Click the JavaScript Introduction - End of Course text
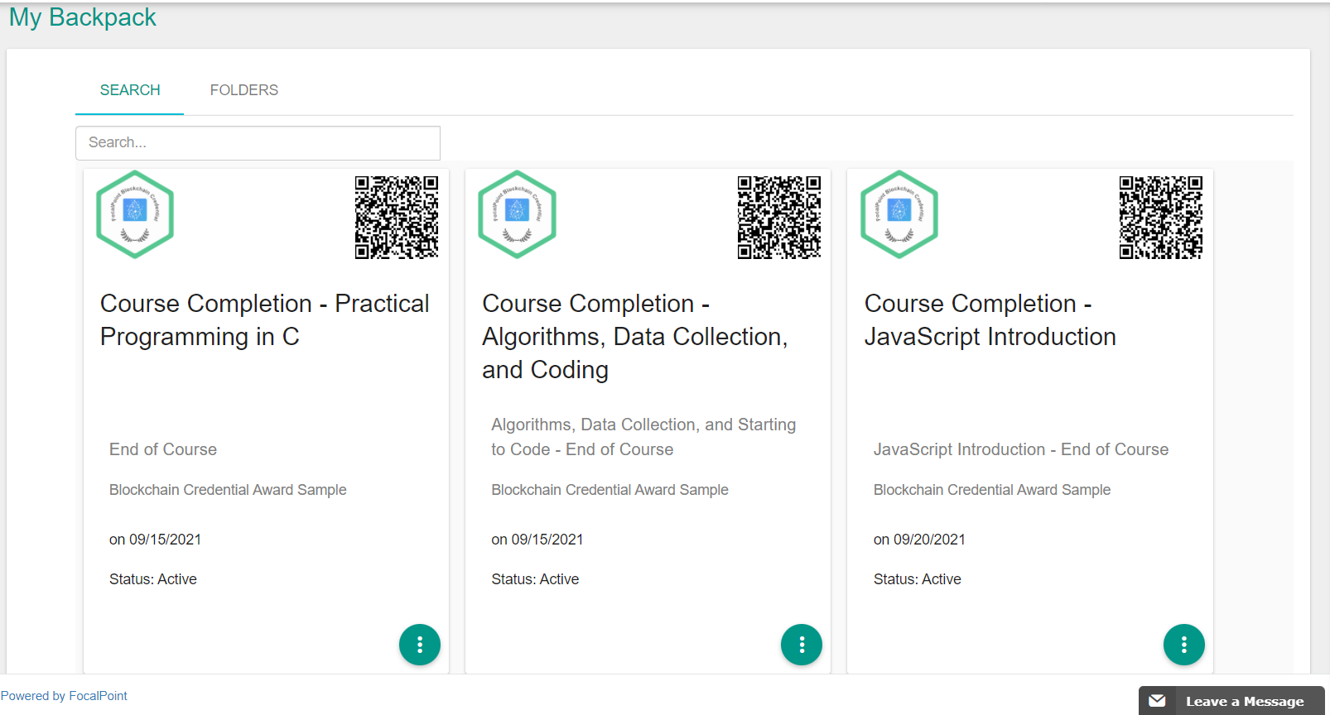Image resolution: width=1330 pixels, height=715 pixels. pos(1020,449)
